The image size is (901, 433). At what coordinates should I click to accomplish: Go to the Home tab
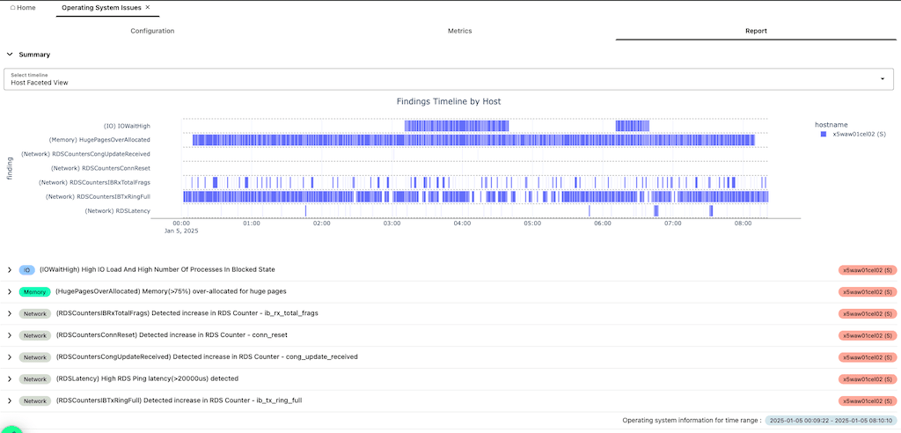click(x=23, y=8)
